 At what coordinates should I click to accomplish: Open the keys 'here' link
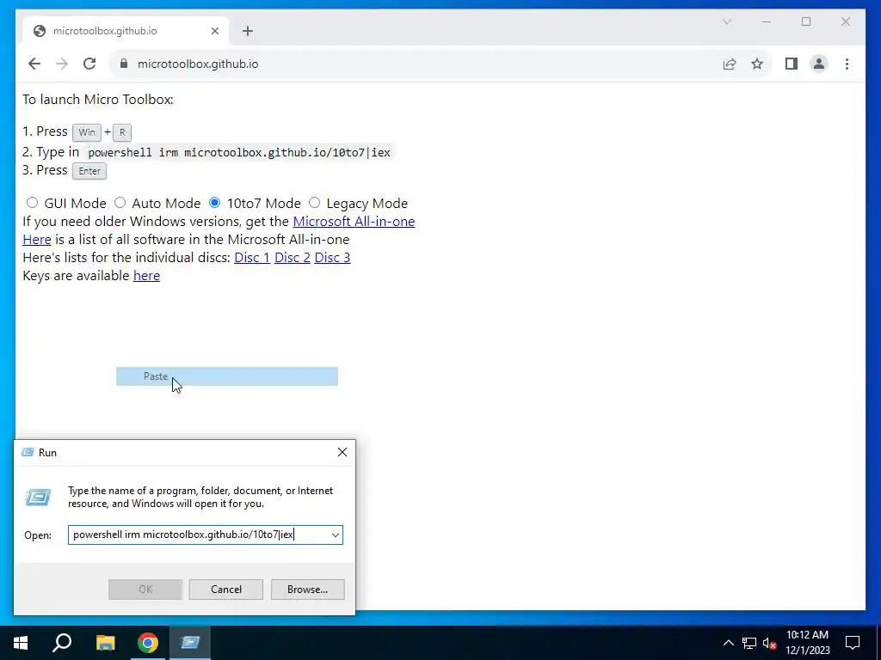[x=146, y=275]
